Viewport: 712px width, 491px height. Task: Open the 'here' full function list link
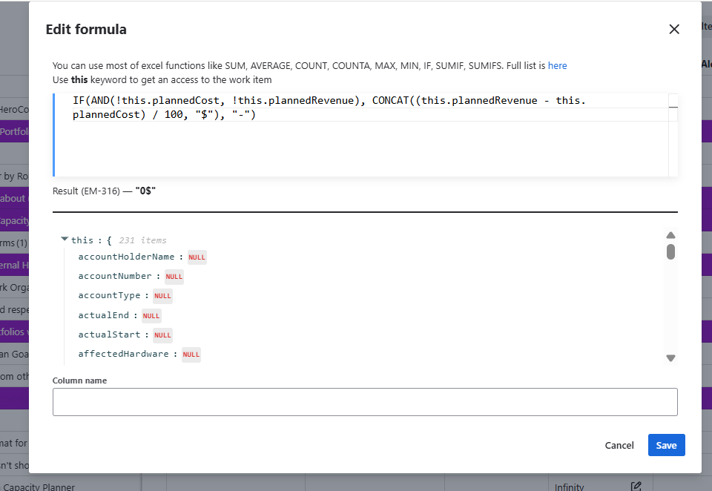557,66
